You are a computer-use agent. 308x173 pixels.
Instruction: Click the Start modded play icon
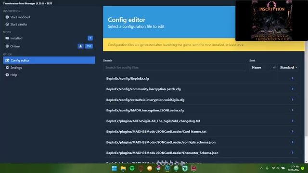[7, 17]
